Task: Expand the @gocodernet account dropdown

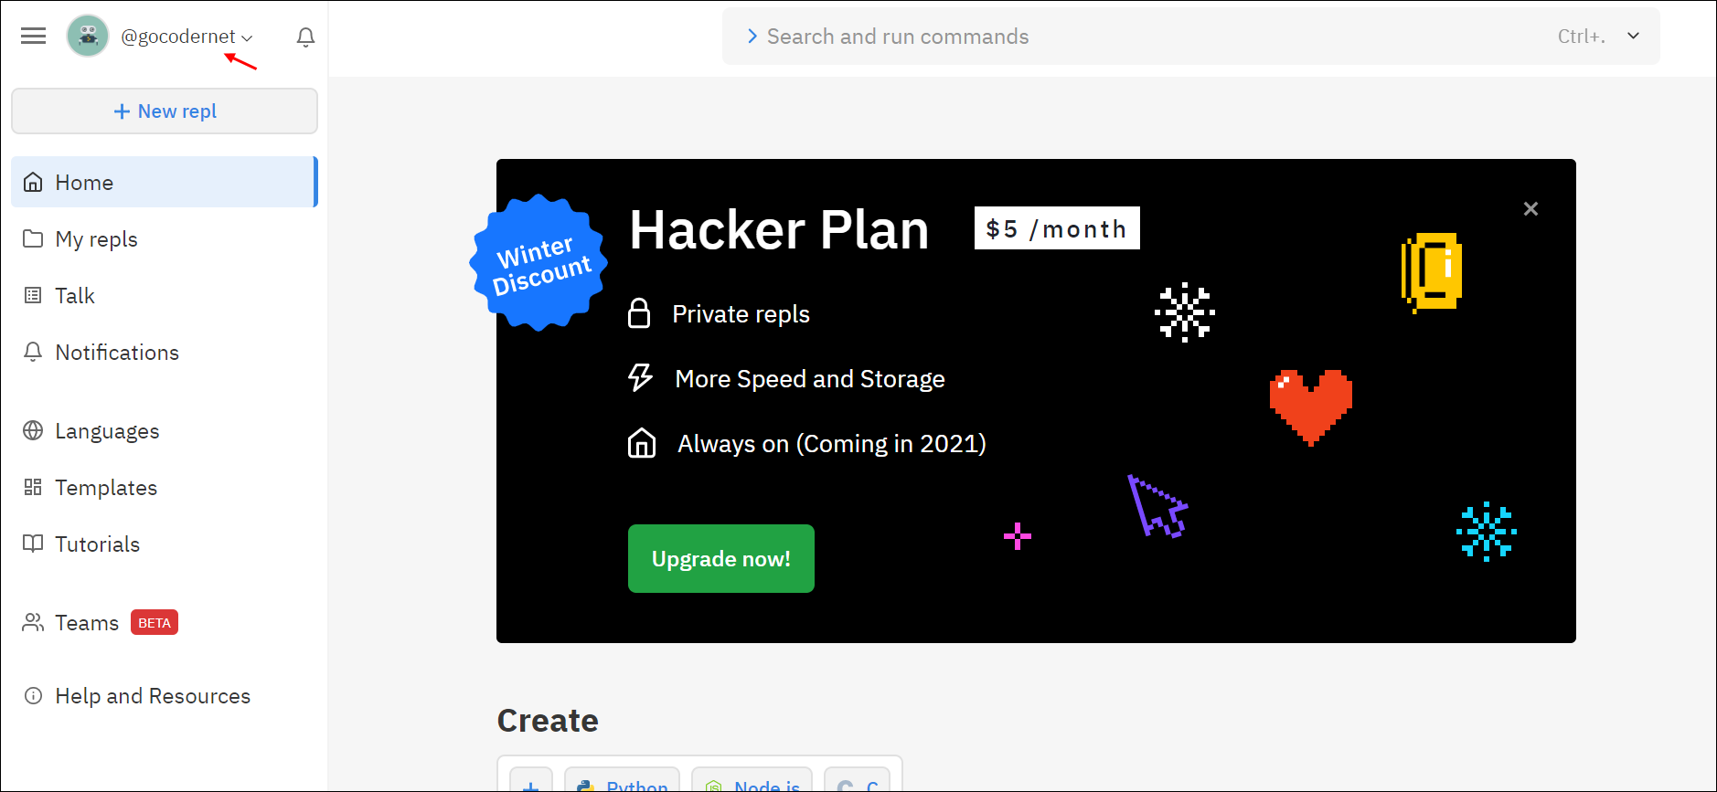Action: (x=187, y=37)
